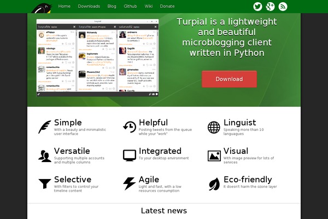Open the Blog menu item
Image resolution: width=328 pixels, height=219 pixels.
point(112,6)
